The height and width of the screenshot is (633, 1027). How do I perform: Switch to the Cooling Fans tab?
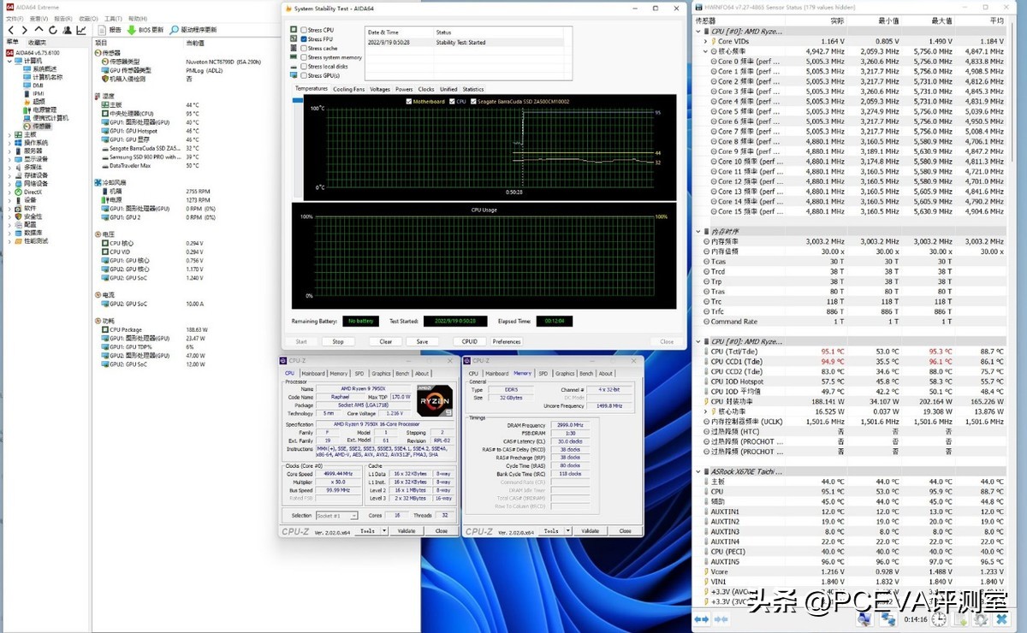[348, 89]
